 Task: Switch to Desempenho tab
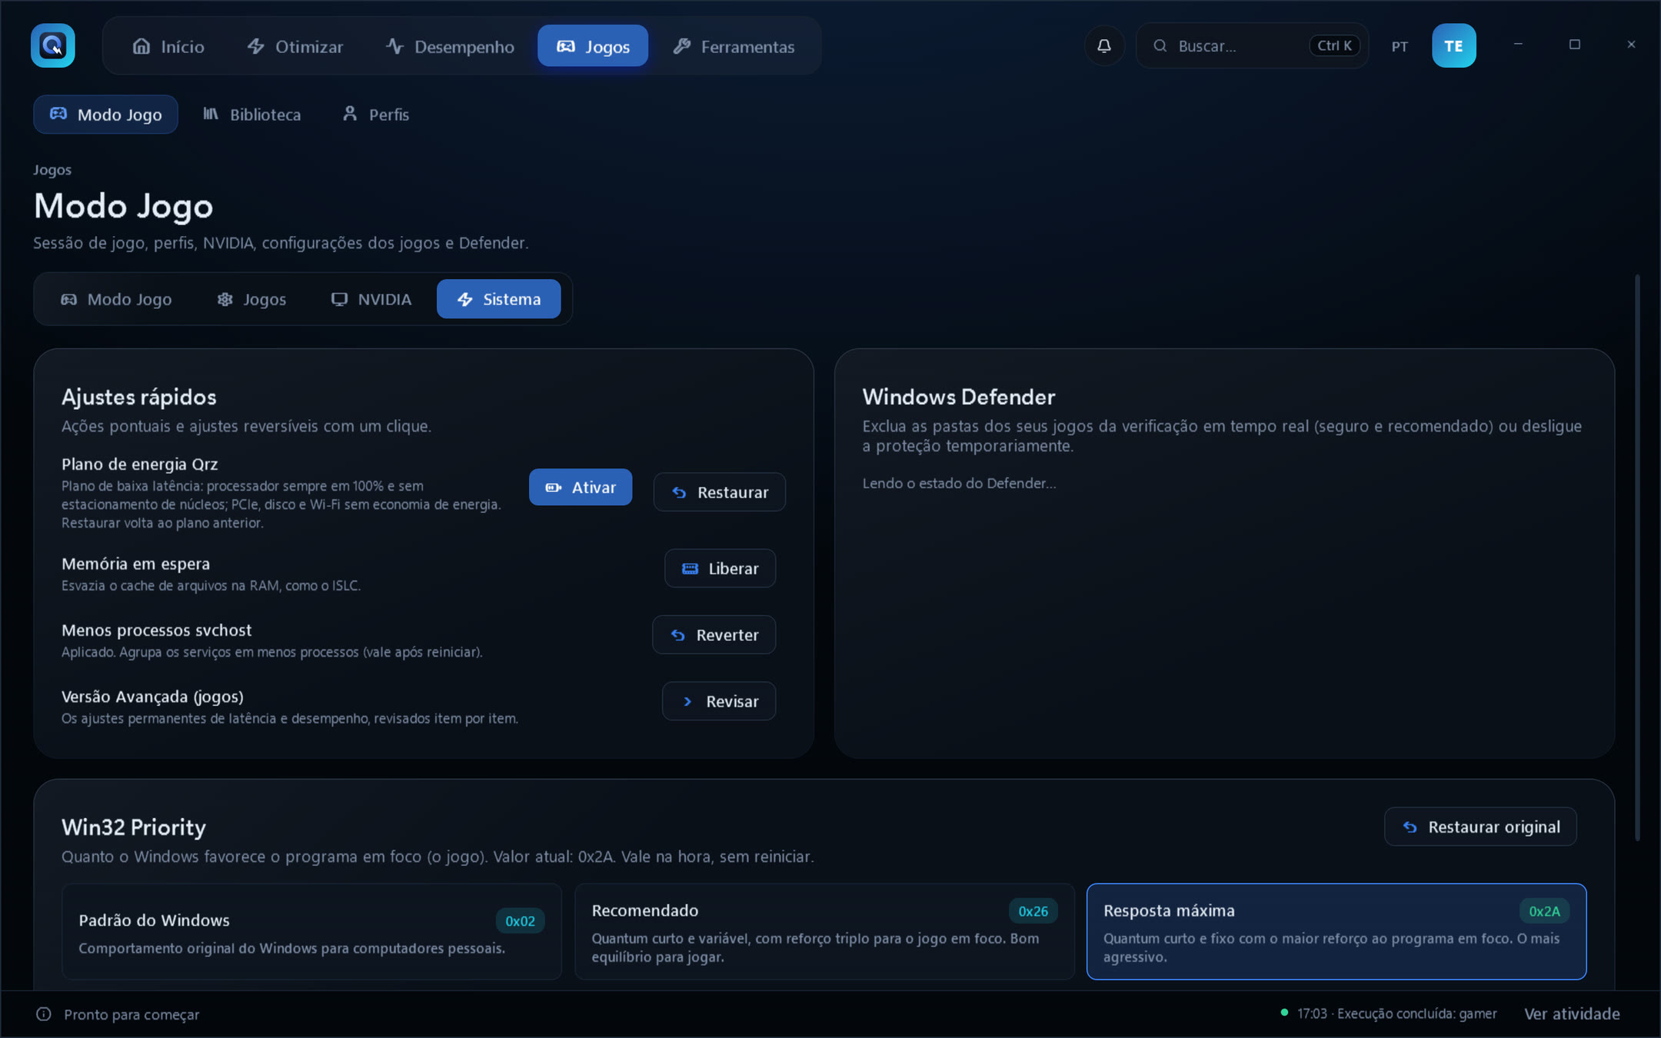point(450,46)
